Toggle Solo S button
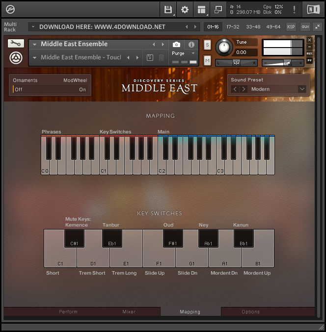 207,45
